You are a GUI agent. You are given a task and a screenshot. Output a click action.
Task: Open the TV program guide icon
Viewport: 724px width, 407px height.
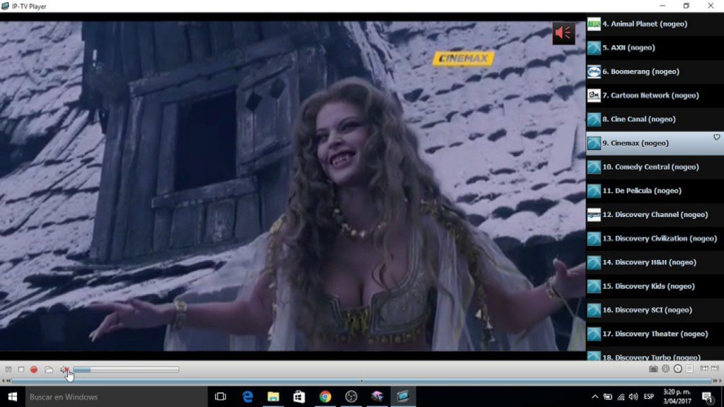pyautogui.click(x=689, y=368)
